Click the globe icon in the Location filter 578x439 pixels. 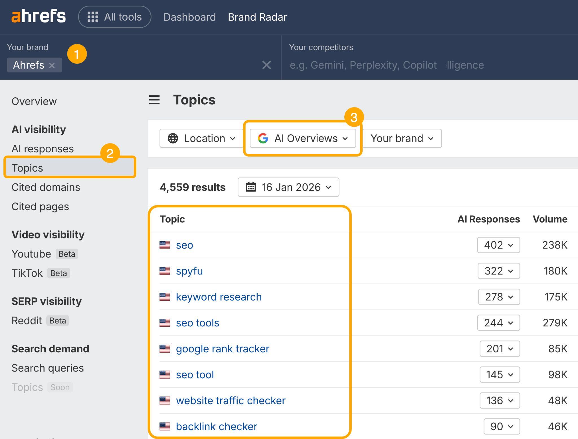pyautogui.click(x=172, y=138)
